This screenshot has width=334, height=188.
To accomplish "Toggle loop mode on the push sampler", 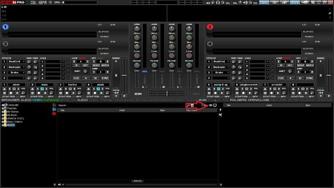I will (x=98, y=89).
